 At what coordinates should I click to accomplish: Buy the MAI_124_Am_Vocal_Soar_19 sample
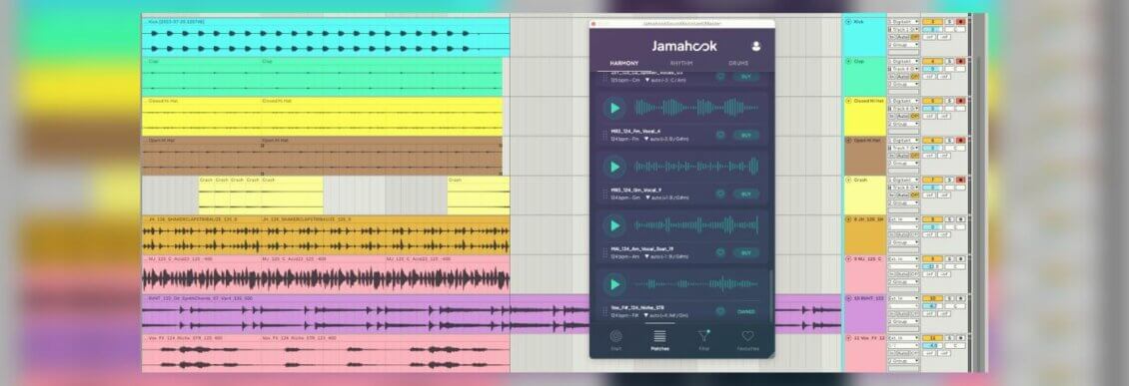click(x=746, y=253)
